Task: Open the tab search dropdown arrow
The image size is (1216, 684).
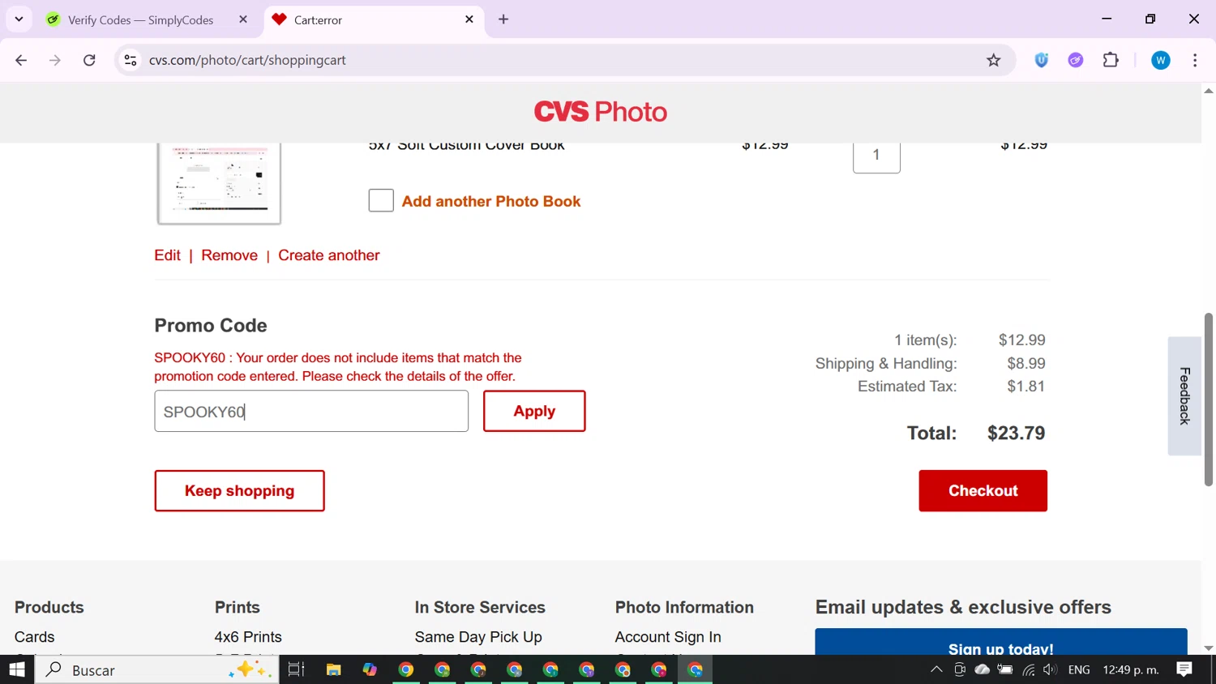Action: pos(19,19)
